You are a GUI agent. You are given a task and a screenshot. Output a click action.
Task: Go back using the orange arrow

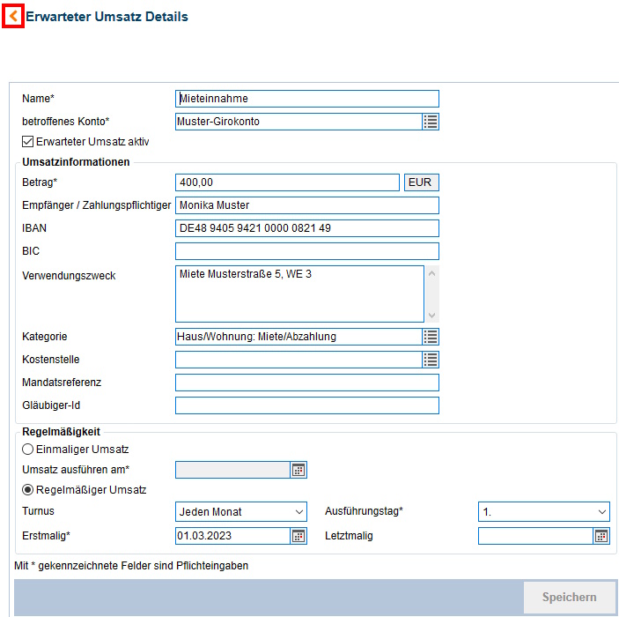pyautogui.click(x=13, y=16)
